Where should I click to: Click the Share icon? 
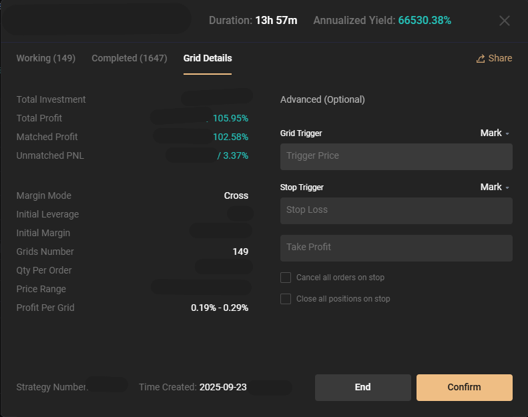[x=481, y=59]
